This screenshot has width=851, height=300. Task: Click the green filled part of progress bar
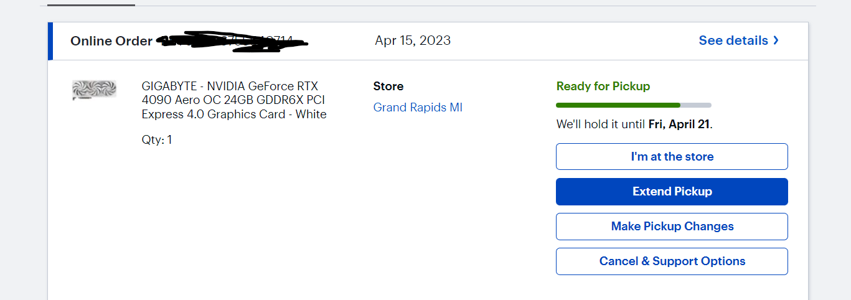click(618, 105)
